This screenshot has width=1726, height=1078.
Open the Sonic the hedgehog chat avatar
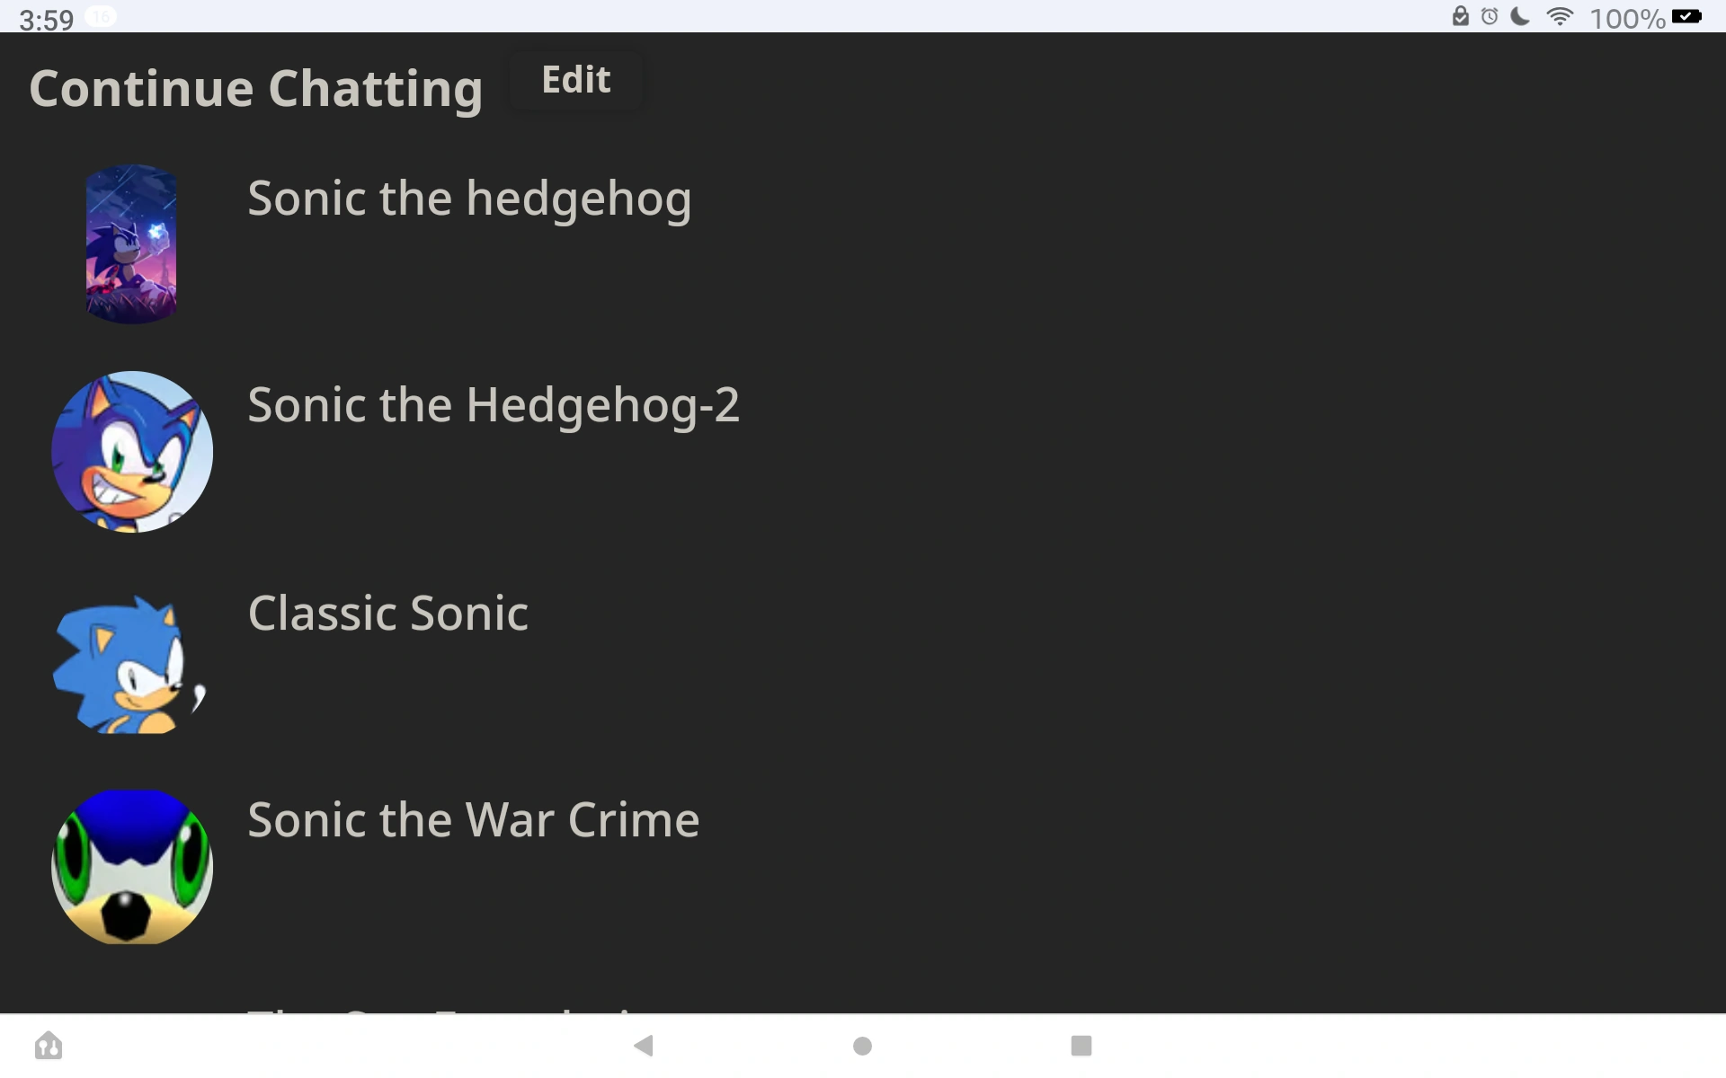tap(131, 243)
